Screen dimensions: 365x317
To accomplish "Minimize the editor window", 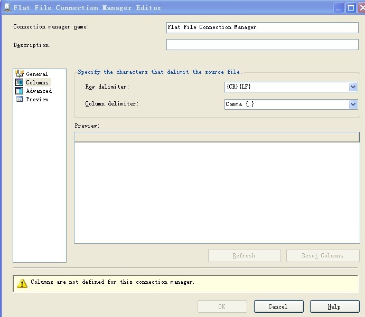I will point(339,8).
